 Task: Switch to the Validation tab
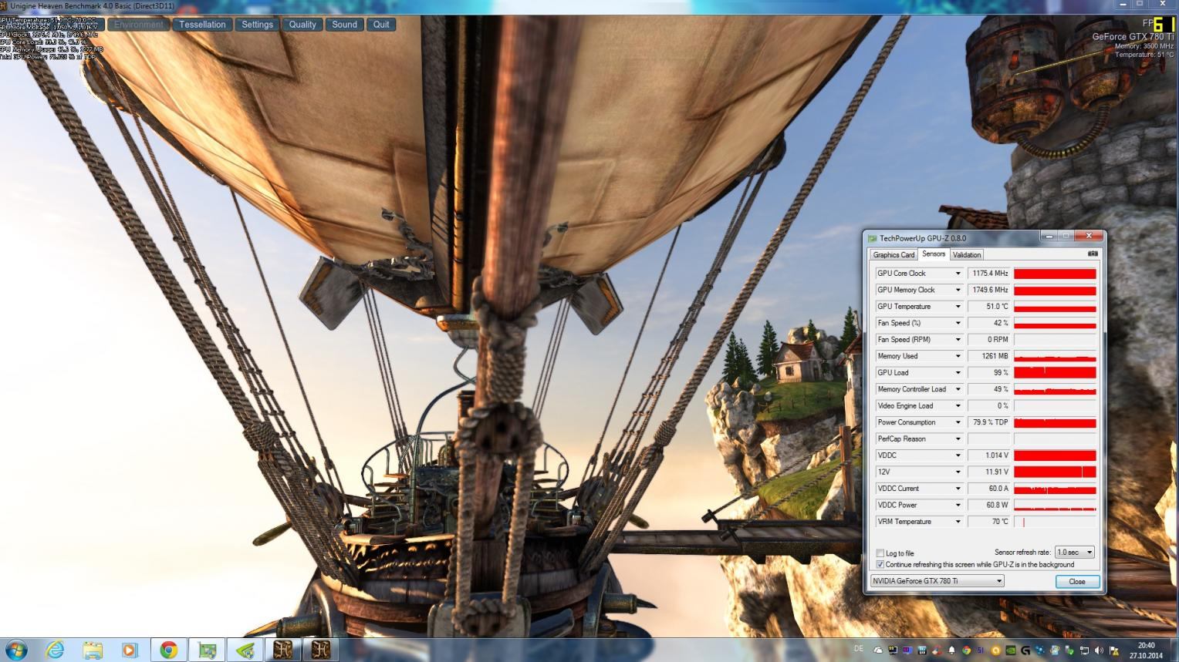tap(966, 255)
